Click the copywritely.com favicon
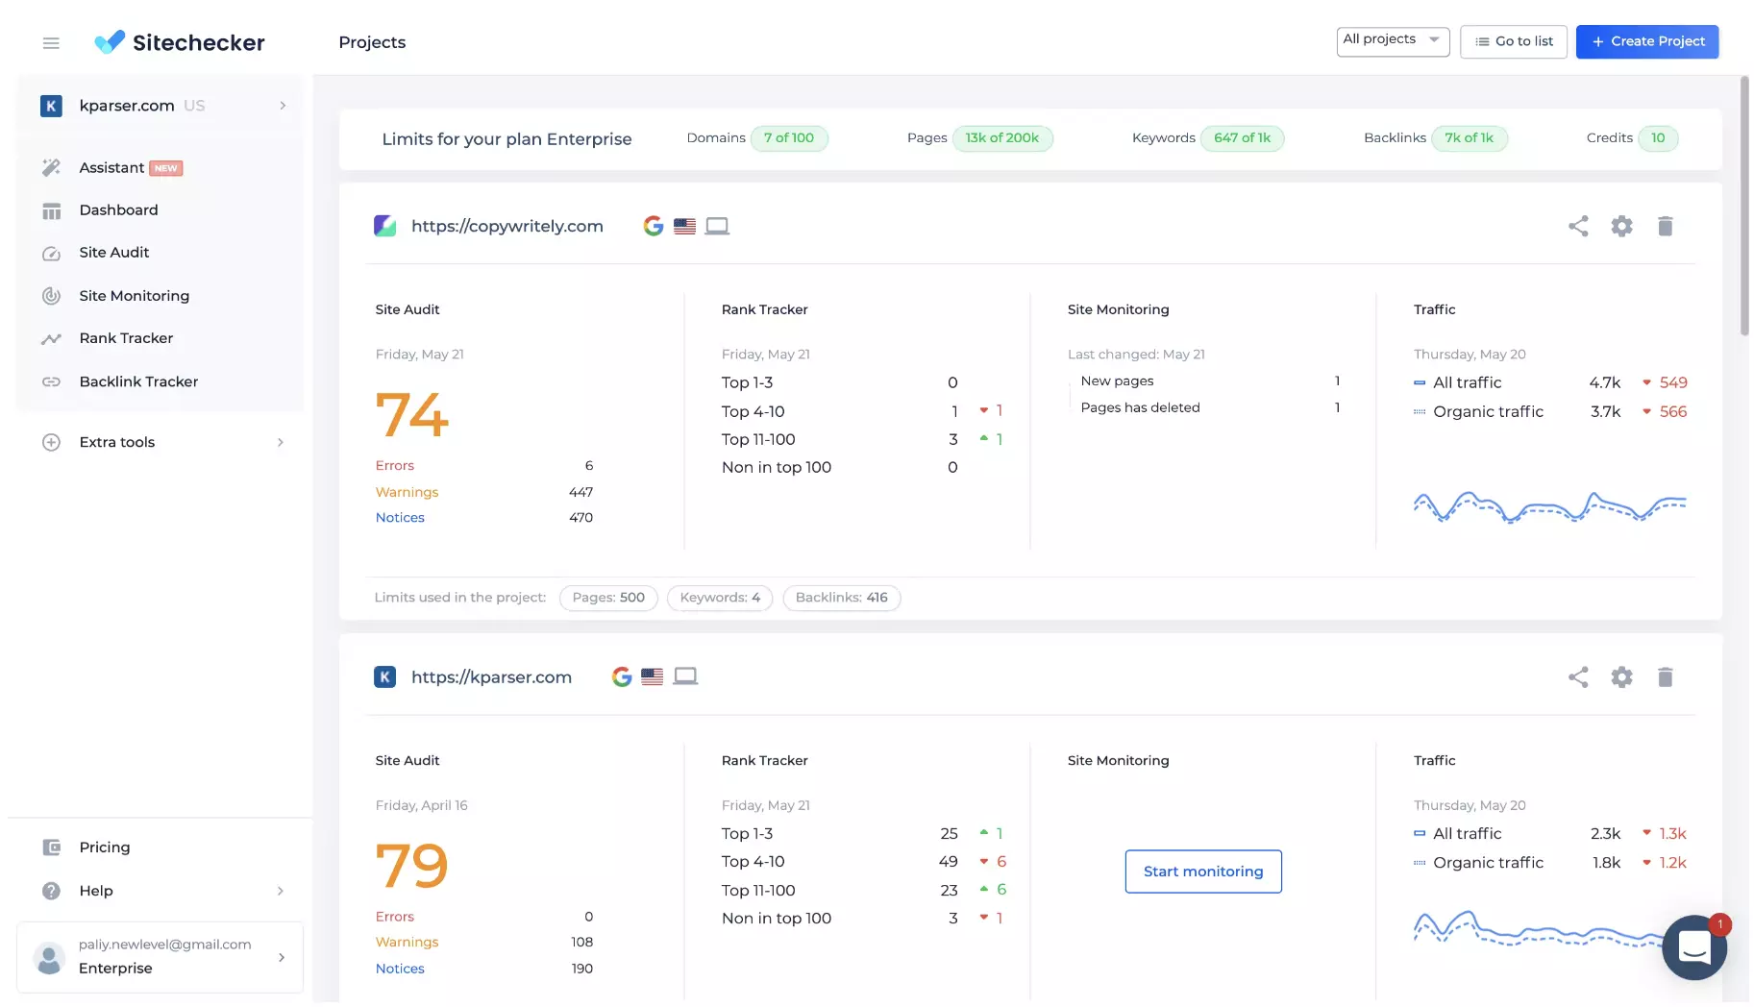 click(x=384, y=226)
